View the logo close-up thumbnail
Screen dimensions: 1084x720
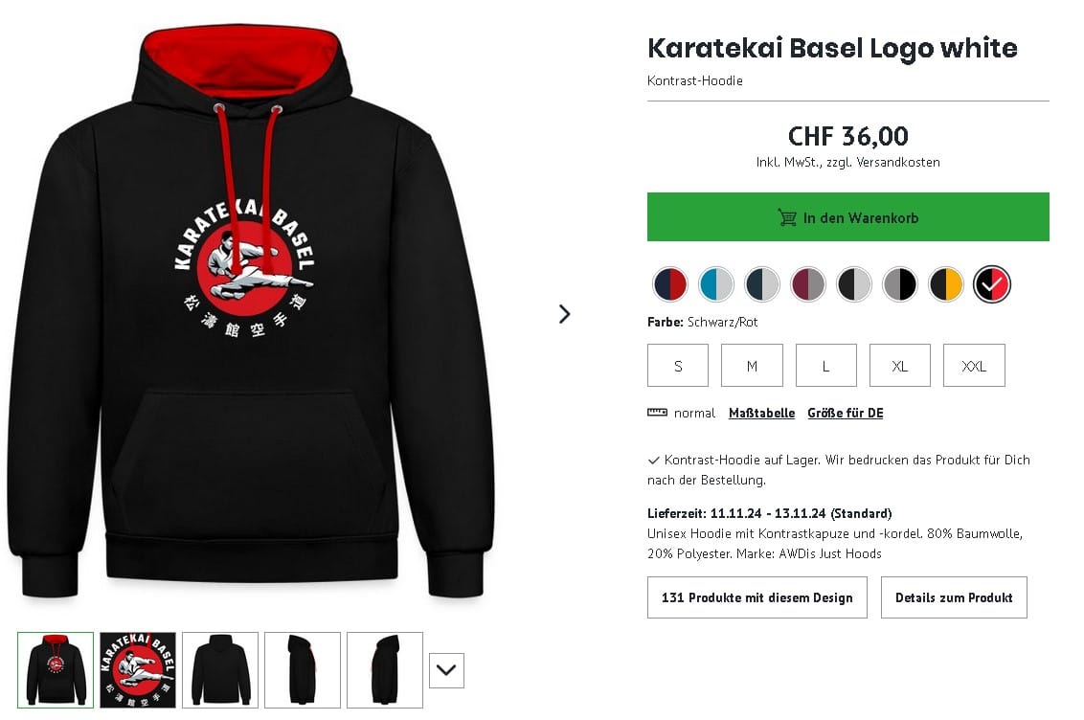click(138, 670)
